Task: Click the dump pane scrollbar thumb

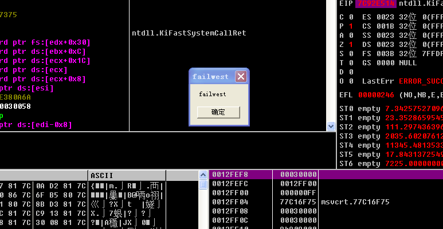Action: (203, 184)
